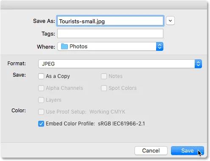Image resolution: width=210 pixels, height=161 pixels.
Task: Click the As a Copy label
Action: click(x=58, y=76)
